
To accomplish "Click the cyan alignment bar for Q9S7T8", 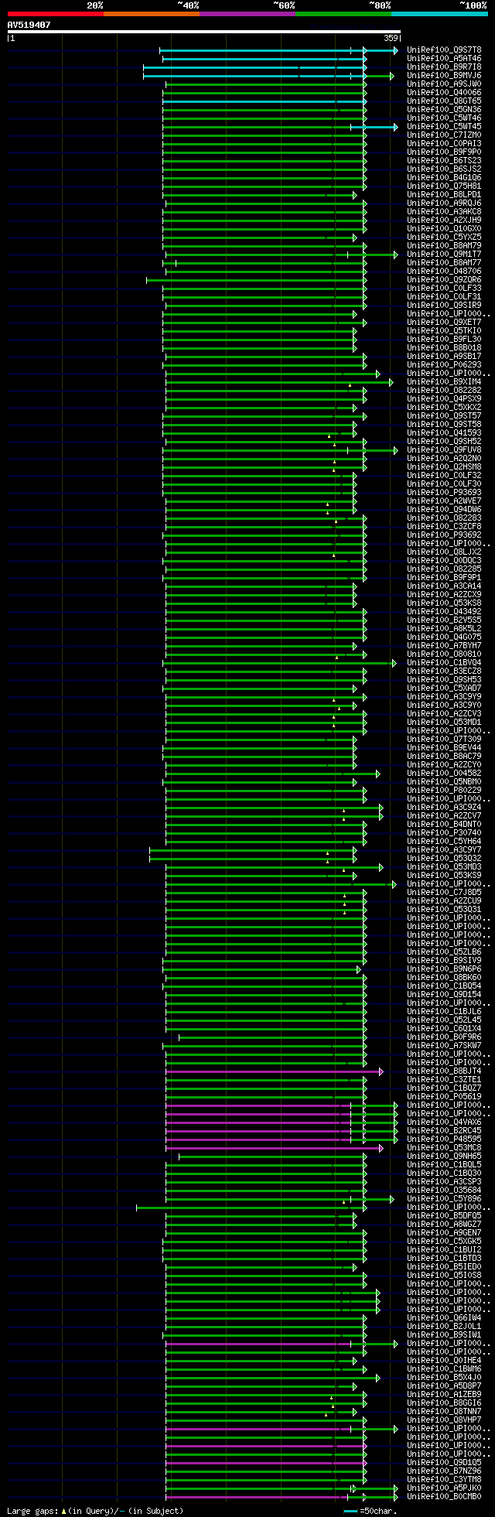I will point(278,50).
